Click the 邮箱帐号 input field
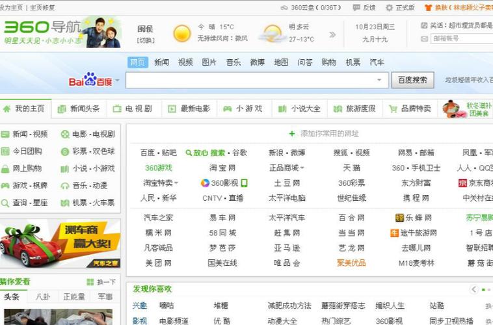The width and height of the screenshot is (493, 325). pyautogui.click(x=462, y=38)
